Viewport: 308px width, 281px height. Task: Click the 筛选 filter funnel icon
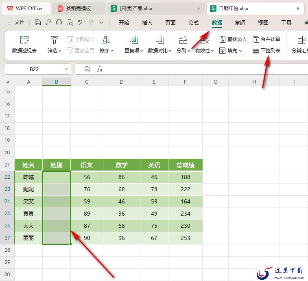54,40
